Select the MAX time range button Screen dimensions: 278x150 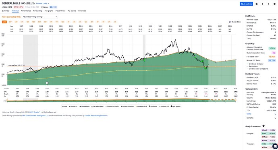click(4, 22)
